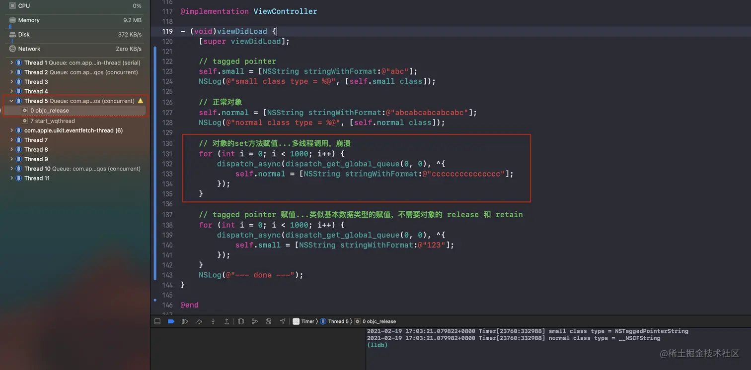This screenshot has width=751, height=370.
Task: Expand Thread 10 disclosure arrow
Action: coord(11,169)
